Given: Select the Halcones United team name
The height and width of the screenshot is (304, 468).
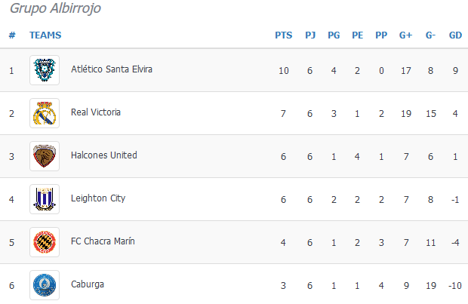Looking at the screenshot, I should pos(104,155).
